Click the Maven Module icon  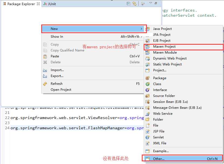(147, 53)
